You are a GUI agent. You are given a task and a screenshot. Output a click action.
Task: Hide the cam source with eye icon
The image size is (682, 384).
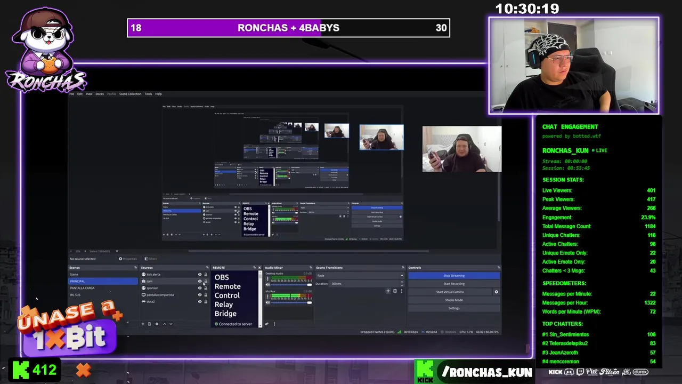point(200,281)
